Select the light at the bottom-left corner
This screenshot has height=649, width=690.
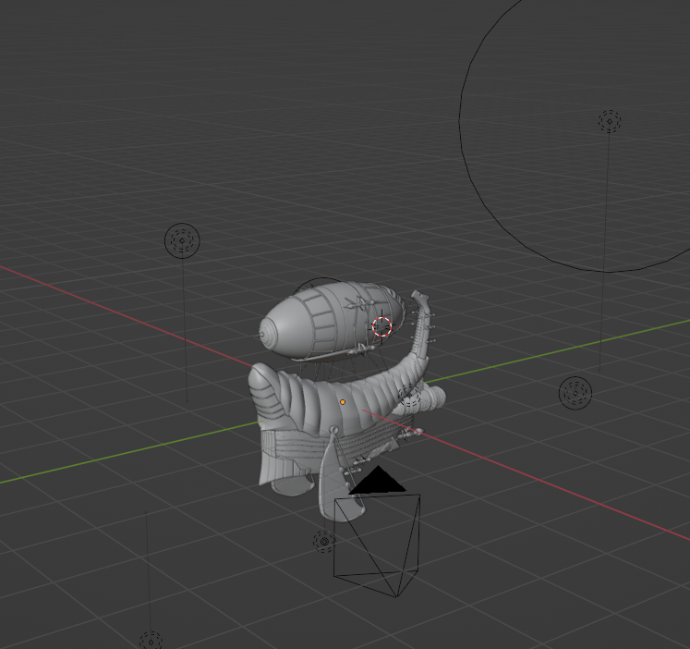pos(151,641)
